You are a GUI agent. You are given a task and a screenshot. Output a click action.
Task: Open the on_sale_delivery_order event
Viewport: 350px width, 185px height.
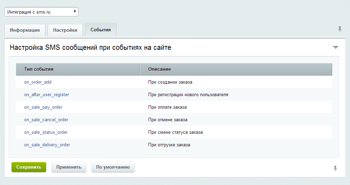point(47,145)
